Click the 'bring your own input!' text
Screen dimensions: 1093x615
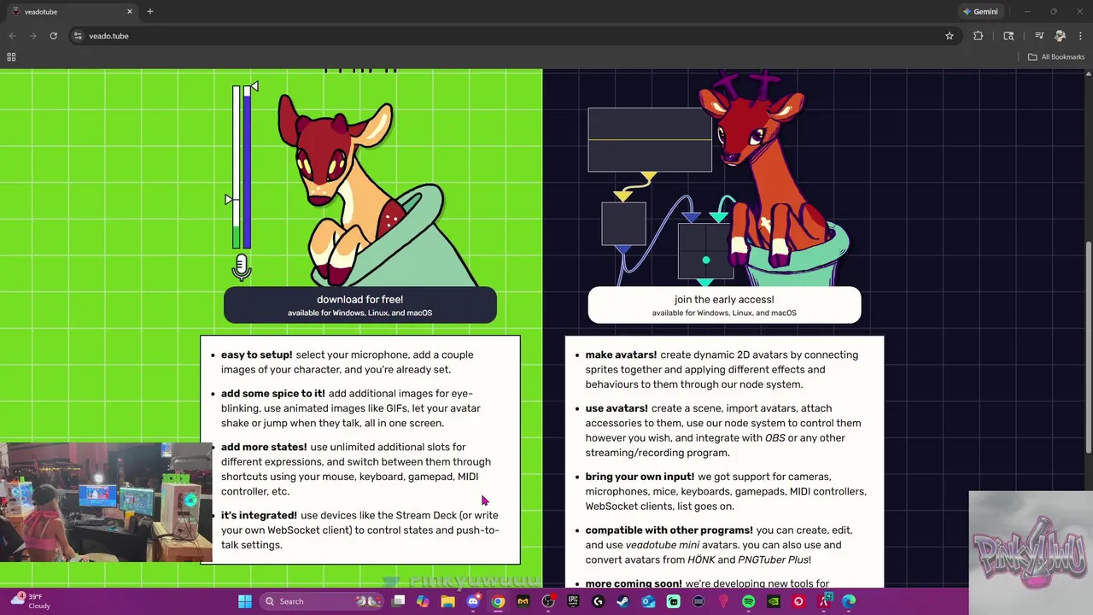pyautogui.click(x=640, y=477)
